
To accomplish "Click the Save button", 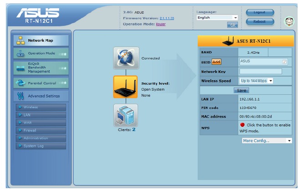I will click(241, 90).
